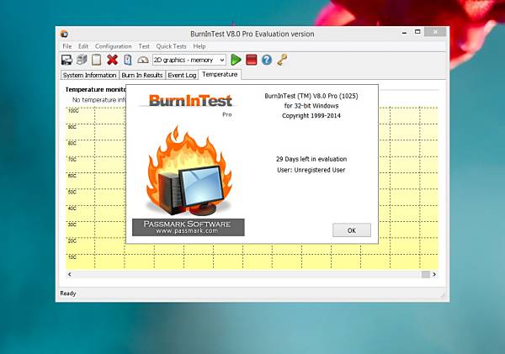Start tests with green play icon

click(x=236, y=60)
